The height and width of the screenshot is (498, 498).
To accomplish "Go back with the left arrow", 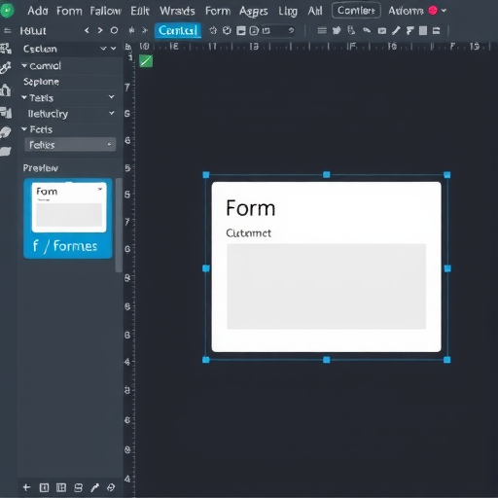I will 87,30.
